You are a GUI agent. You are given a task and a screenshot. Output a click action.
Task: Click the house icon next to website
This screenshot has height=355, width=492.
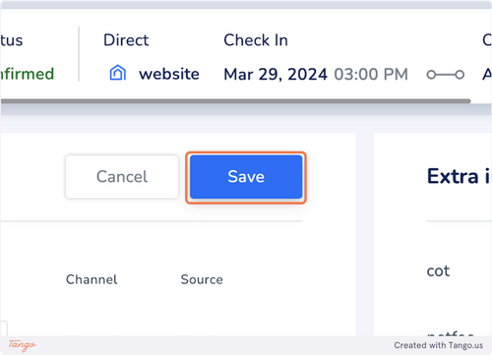coord(118,73)
